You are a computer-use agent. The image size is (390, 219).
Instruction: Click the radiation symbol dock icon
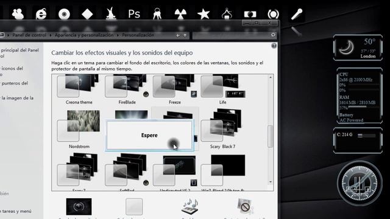(180, 14)
